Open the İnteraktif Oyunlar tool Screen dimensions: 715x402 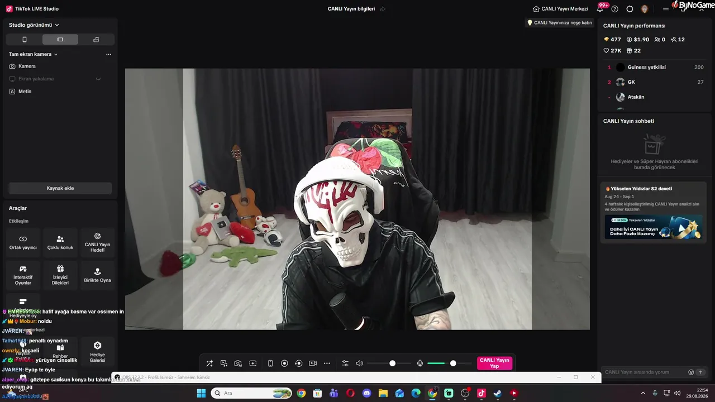pyautogui.click(x=23, y=275)
